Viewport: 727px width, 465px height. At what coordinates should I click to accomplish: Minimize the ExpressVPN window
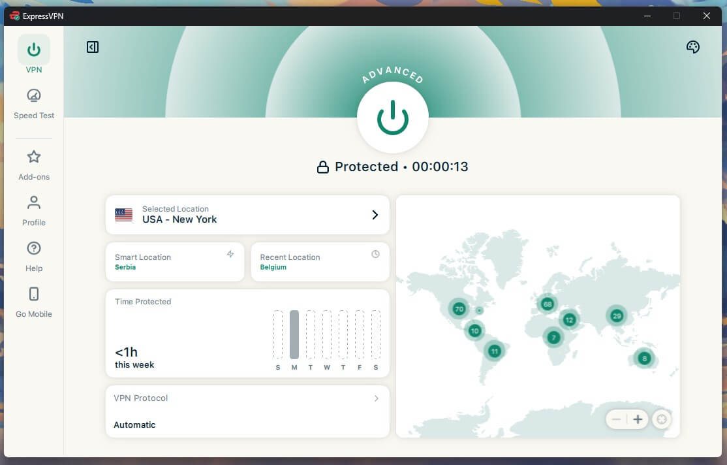tap(647, 16)
